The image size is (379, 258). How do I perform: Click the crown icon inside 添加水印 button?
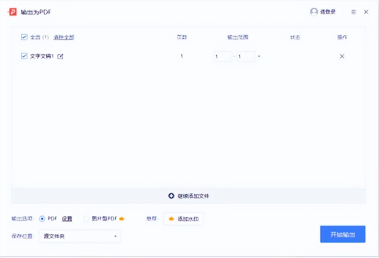(x=170, y=219)
